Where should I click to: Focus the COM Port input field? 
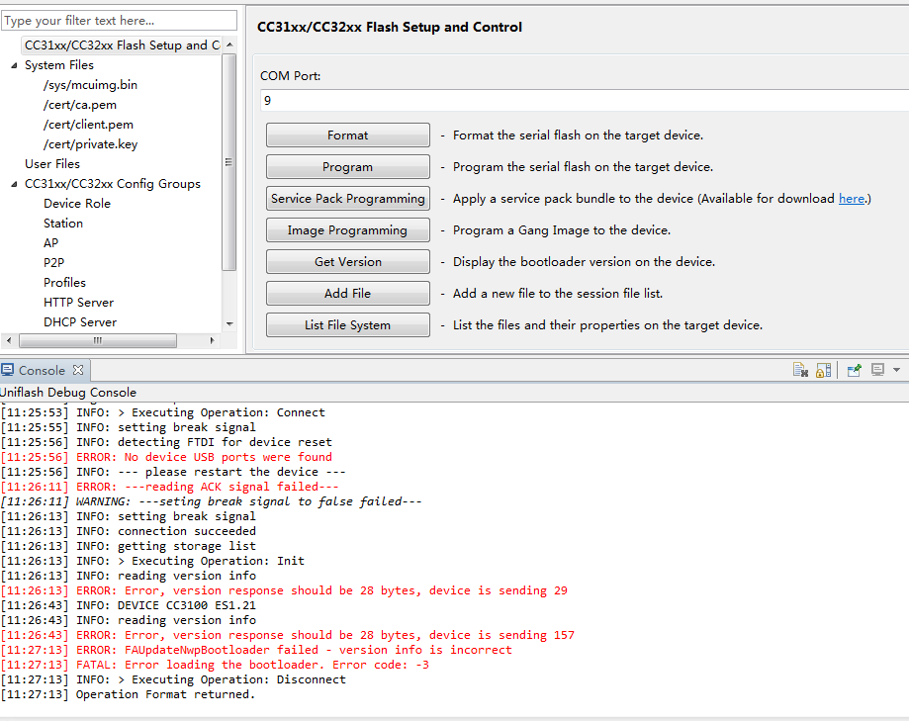[585, 100]
